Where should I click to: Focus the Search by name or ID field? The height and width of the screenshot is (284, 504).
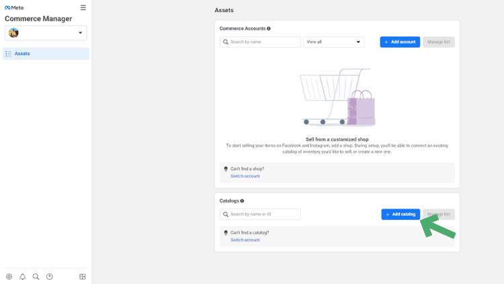260,214
